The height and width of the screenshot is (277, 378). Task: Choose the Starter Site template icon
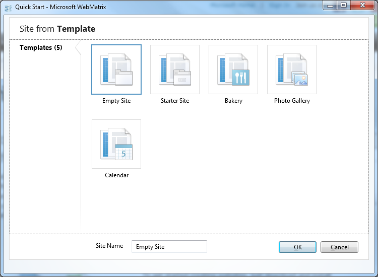pyautogui.click(x=175, y=70)
